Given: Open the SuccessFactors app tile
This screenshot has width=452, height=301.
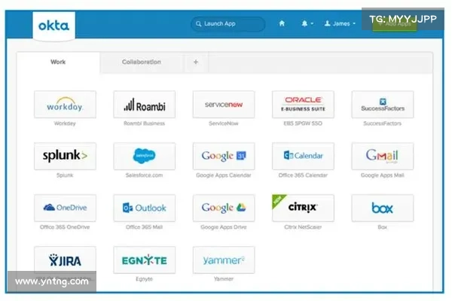Looking at the screenshot, I should [x=383, y=105].
